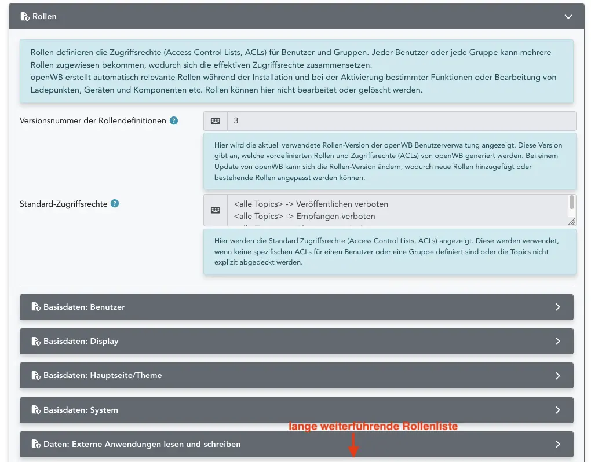Image resolution: width=591 pixels, height=462 pixels.
Task: Click the Rollen header shield icon
Action: tap(25, 17)
